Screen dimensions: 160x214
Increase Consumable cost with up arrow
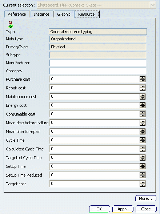[143, 113]
